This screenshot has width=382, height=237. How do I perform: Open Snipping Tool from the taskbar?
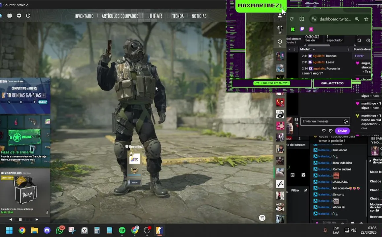click(72, 230)
